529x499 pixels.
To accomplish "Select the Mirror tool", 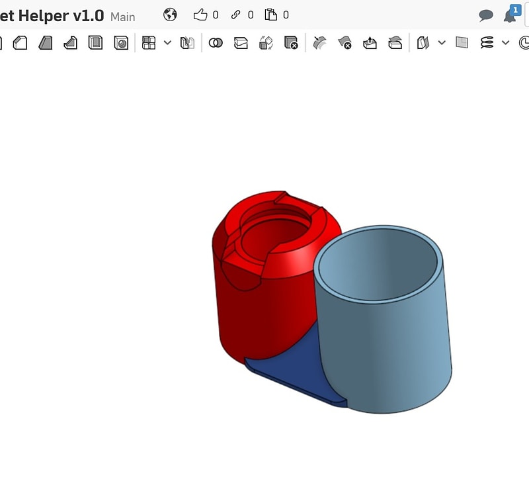I will (x=187, y=43).
